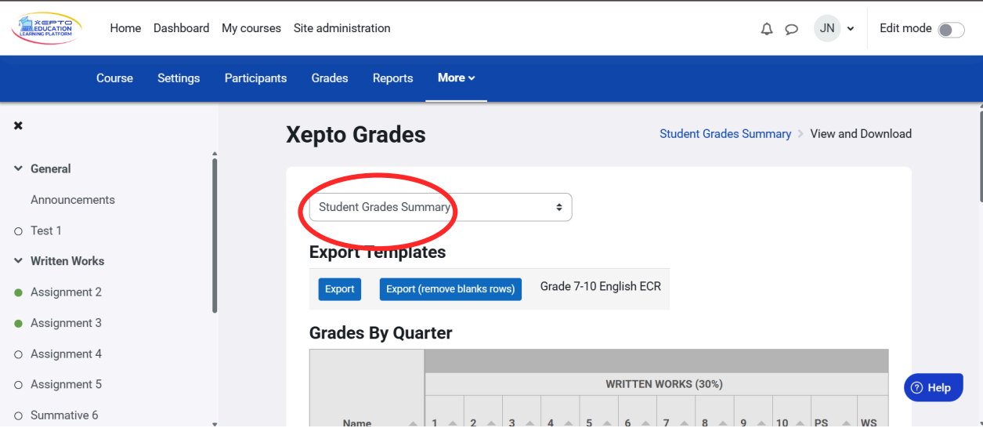Click Export (remove blanks rows) button
The image size is (983, 428).
tap(450, 289)
